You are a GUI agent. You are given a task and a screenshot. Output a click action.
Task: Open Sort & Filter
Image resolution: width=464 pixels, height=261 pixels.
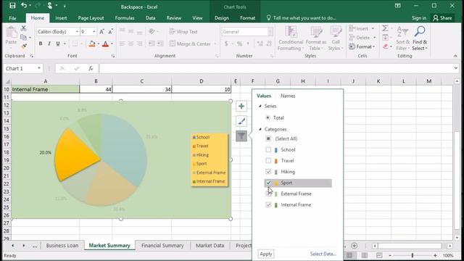403,38
